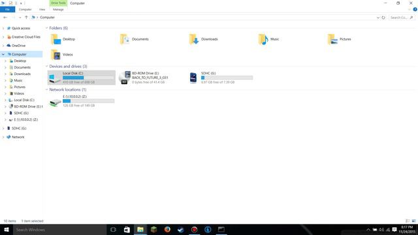
Task: Expand Network in the navigation pane
Action: click(3, 137)
